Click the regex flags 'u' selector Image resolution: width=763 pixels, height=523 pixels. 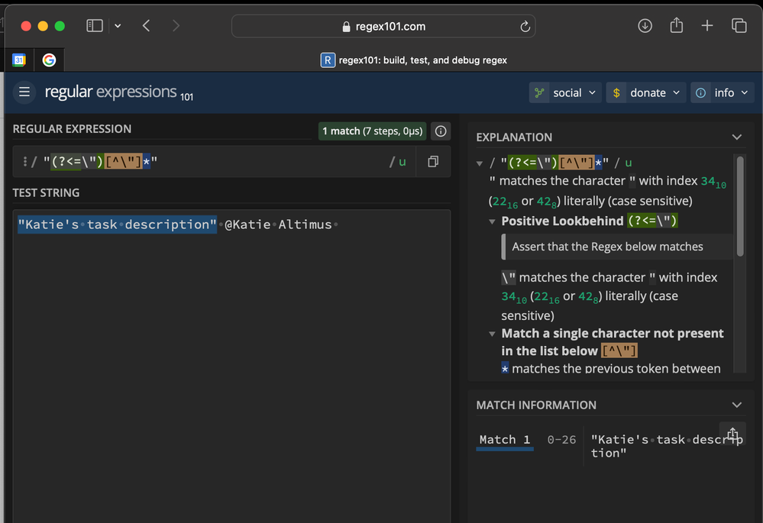pyautogui.click(x=402, y=162)
